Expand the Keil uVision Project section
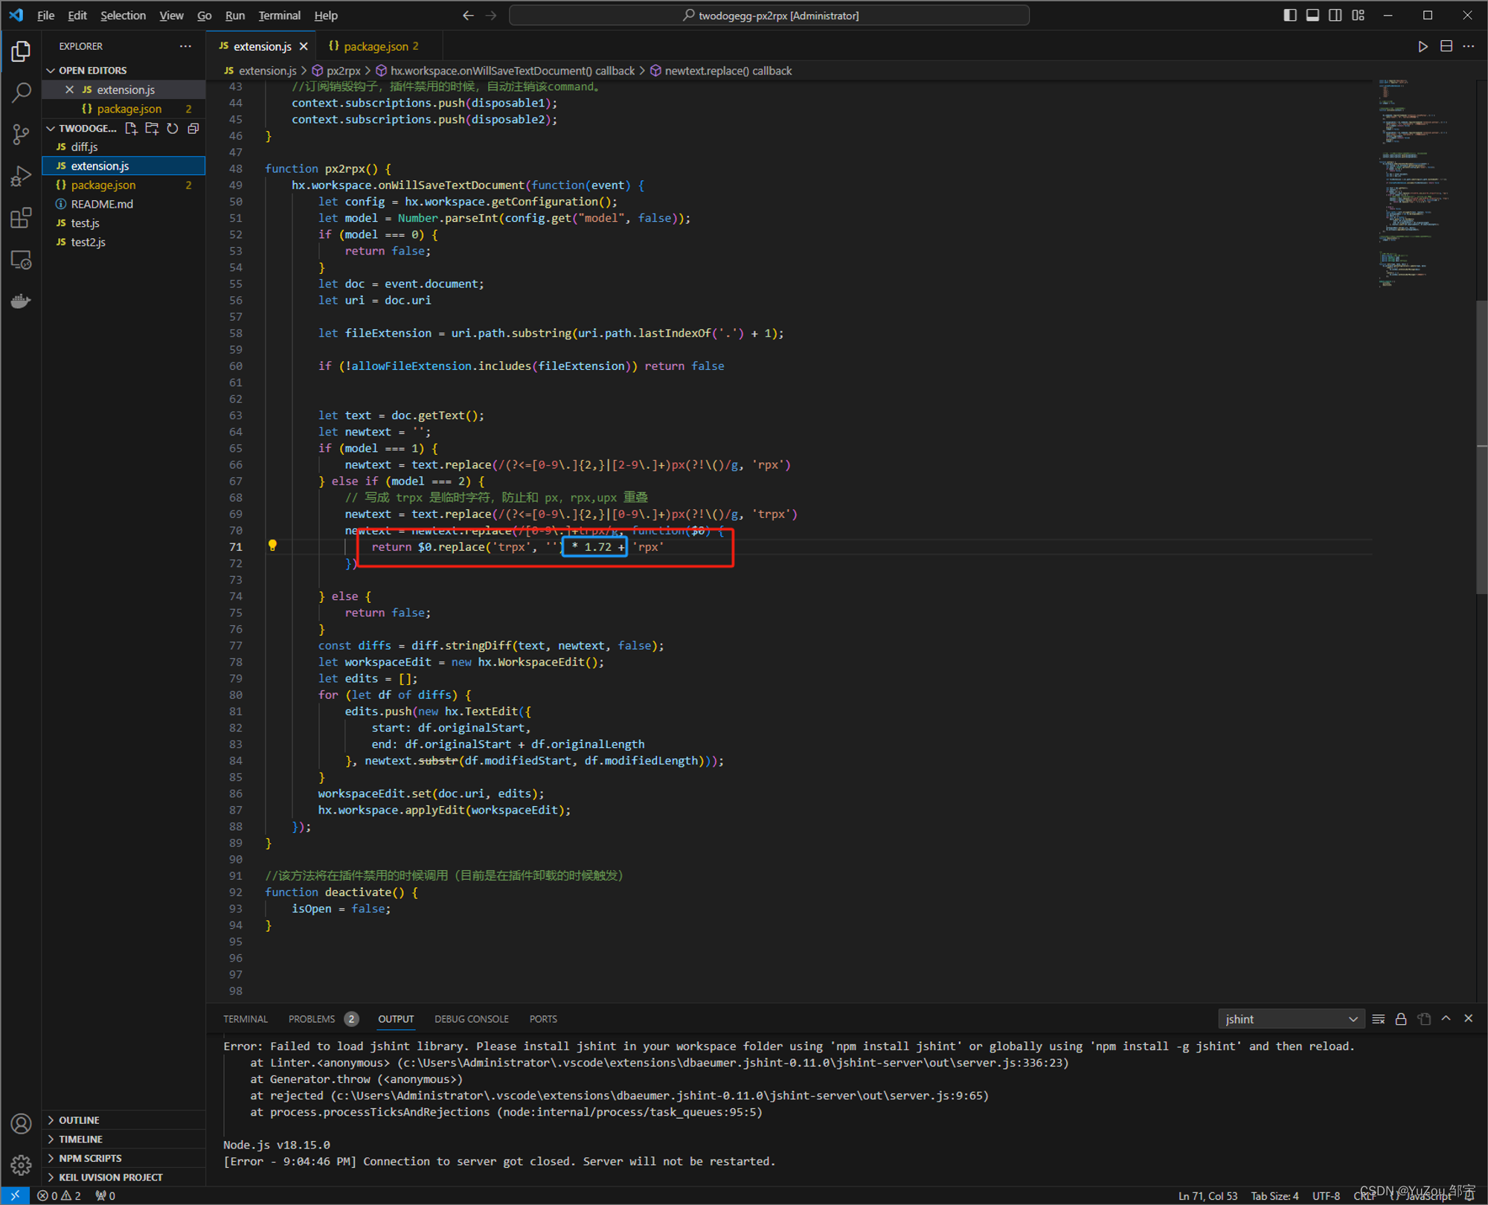Screen dimensions: 1488x1205 [x=124, y=1177]
